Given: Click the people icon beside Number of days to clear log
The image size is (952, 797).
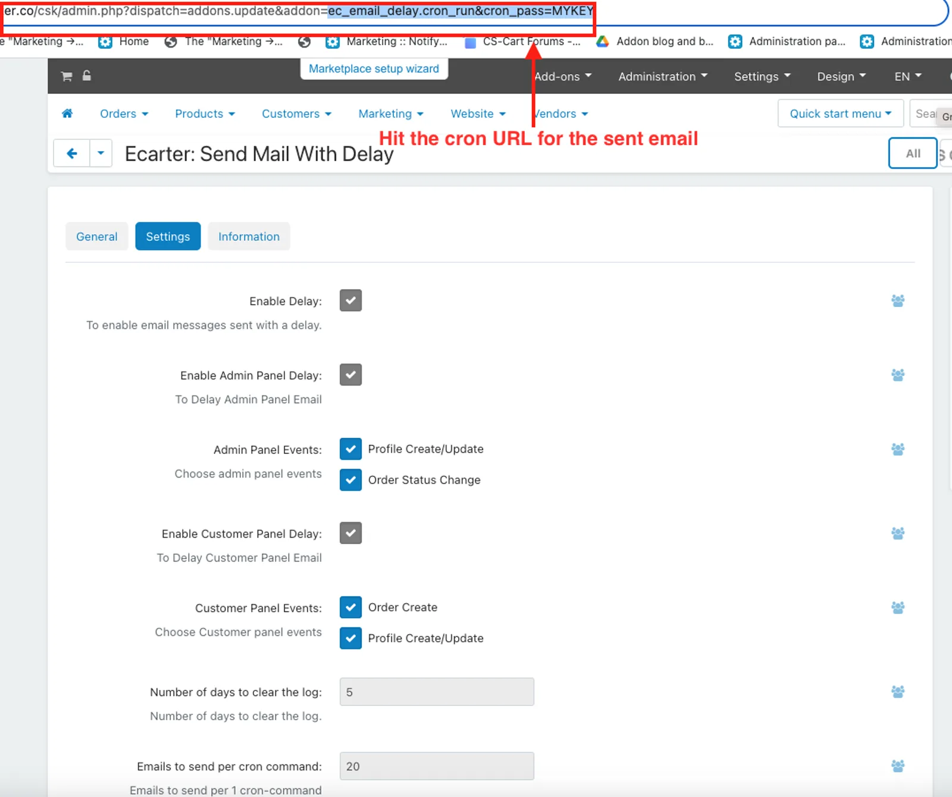Looking at the screenshot, I should coord(898,692).
